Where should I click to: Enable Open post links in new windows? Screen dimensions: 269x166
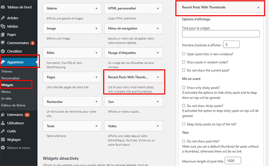(184, 54)
